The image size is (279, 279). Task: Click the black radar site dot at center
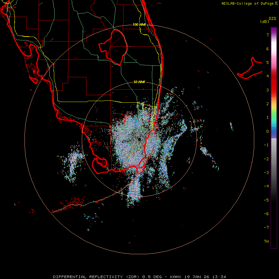pos(139,139)
